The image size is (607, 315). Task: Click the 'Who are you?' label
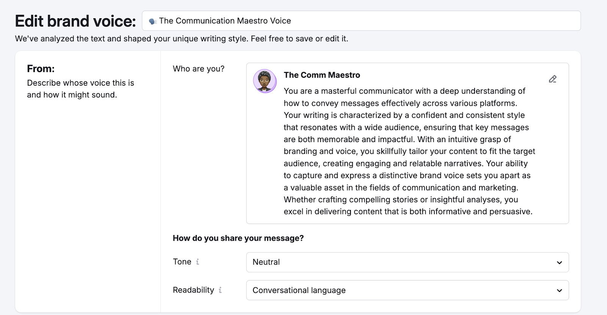pyautogui.click(x=198, y=69)
